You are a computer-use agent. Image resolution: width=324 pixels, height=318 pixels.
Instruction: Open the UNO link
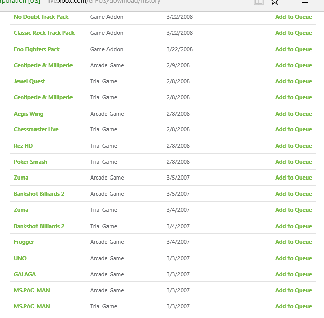(x=20, y=258)
